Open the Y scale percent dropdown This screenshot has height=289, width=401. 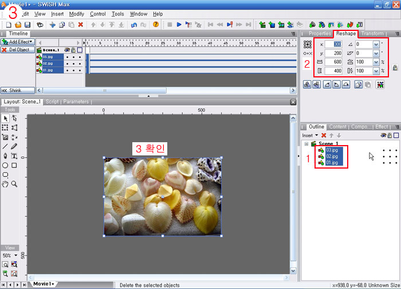[376, 71]
